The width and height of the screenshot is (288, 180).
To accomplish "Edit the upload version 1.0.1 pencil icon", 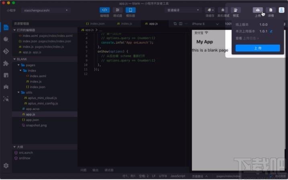I will 271,32.
